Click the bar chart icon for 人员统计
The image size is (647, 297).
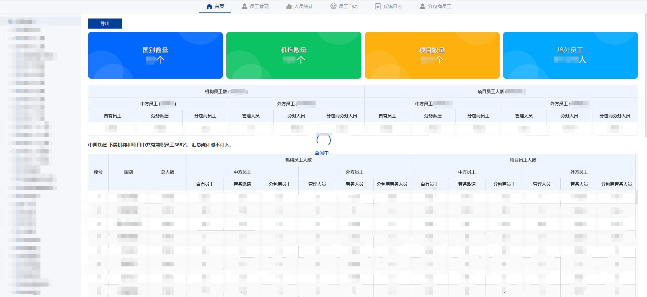[x=289, y=6]
